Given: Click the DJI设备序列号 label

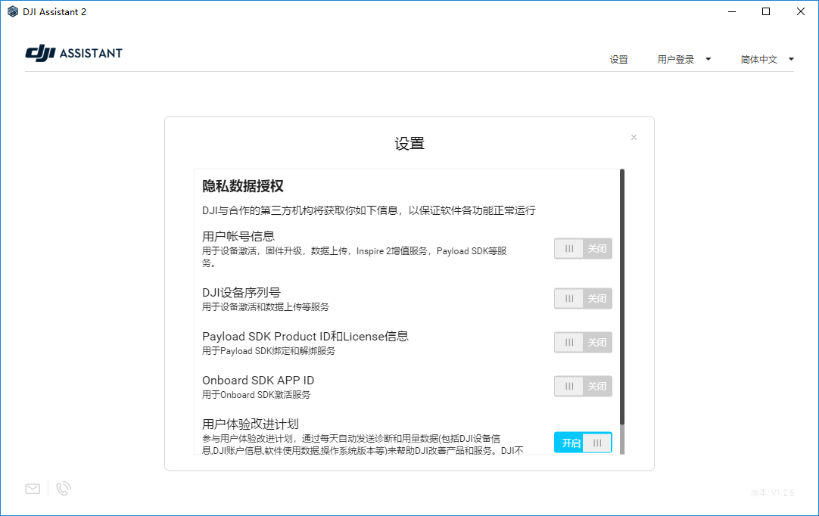Looking at the screenshot, I should tap(241, 293).
